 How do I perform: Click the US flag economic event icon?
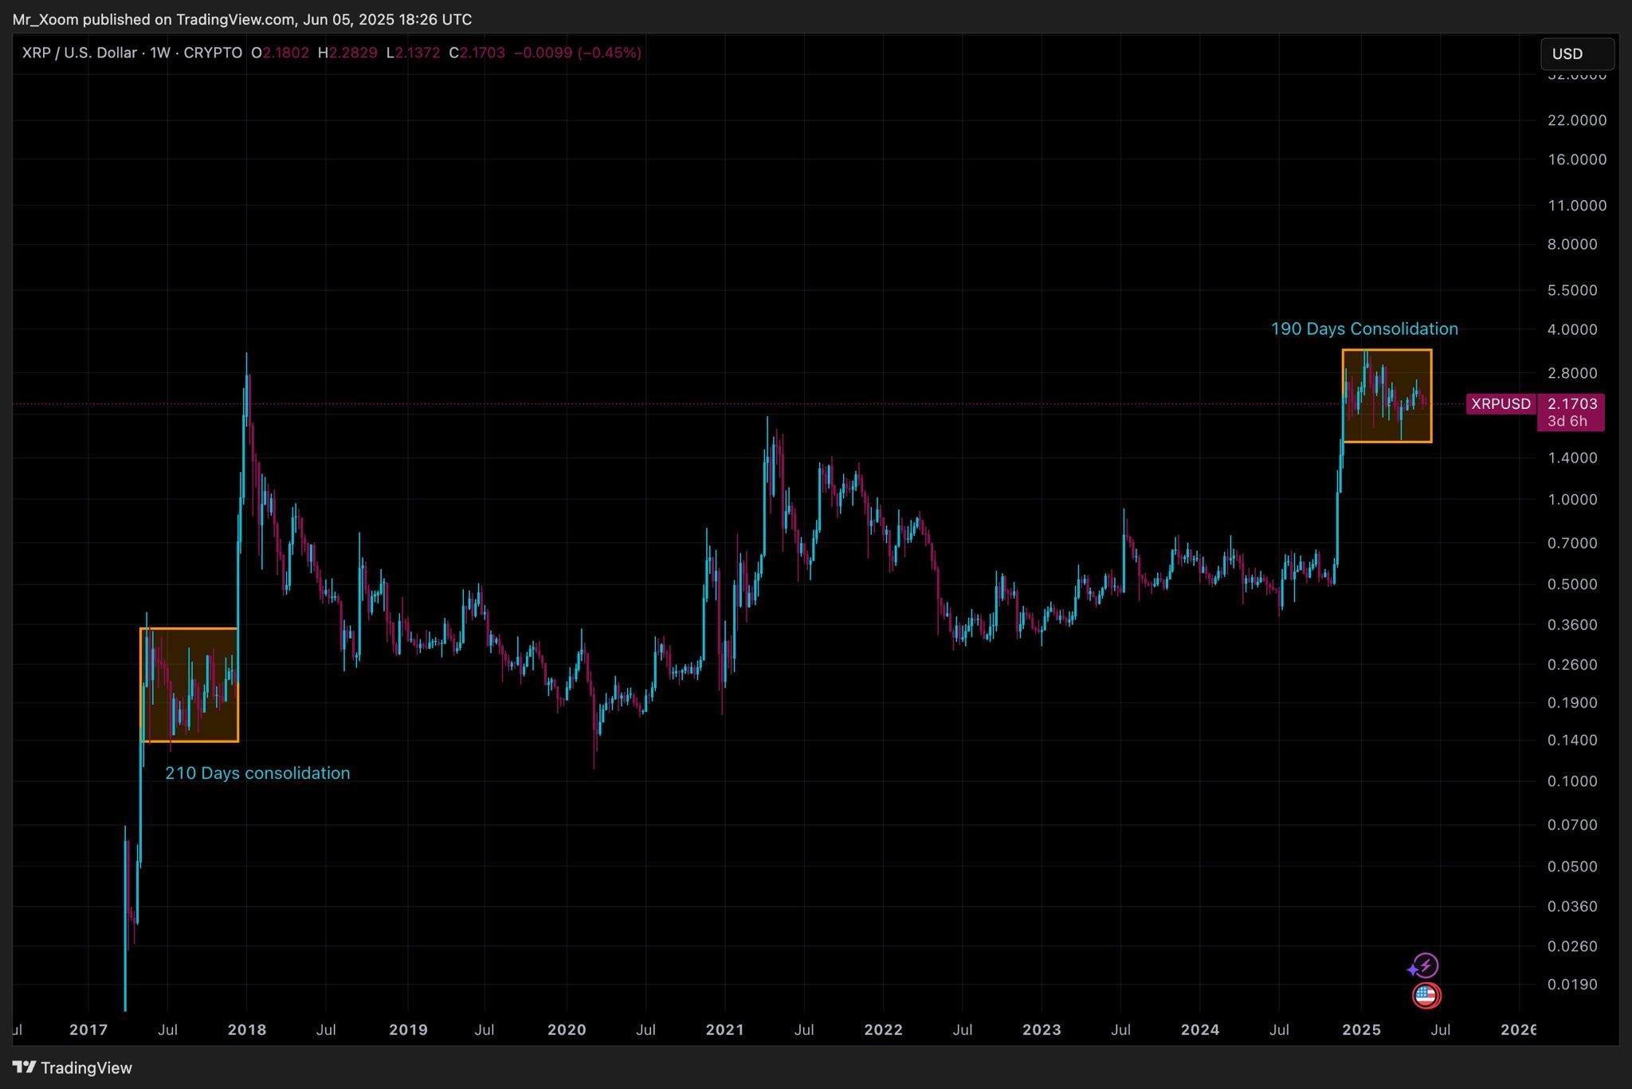1426,996
